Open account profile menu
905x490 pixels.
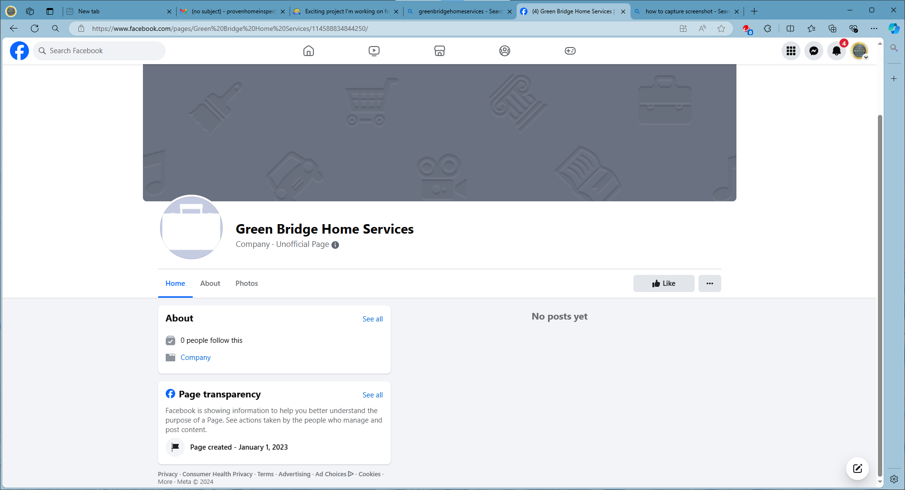click(859, 51)
